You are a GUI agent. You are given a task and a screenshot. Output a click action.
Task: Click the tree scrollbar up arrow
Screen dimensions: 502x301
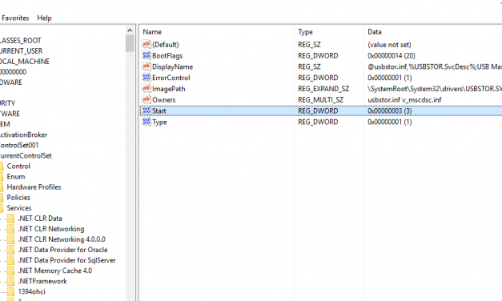[130, 30]
